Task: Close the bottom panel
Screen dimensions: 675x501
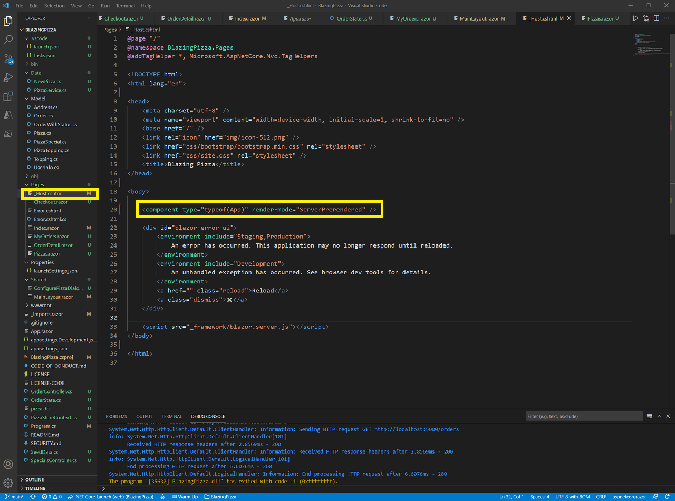Action: point(669,416)
